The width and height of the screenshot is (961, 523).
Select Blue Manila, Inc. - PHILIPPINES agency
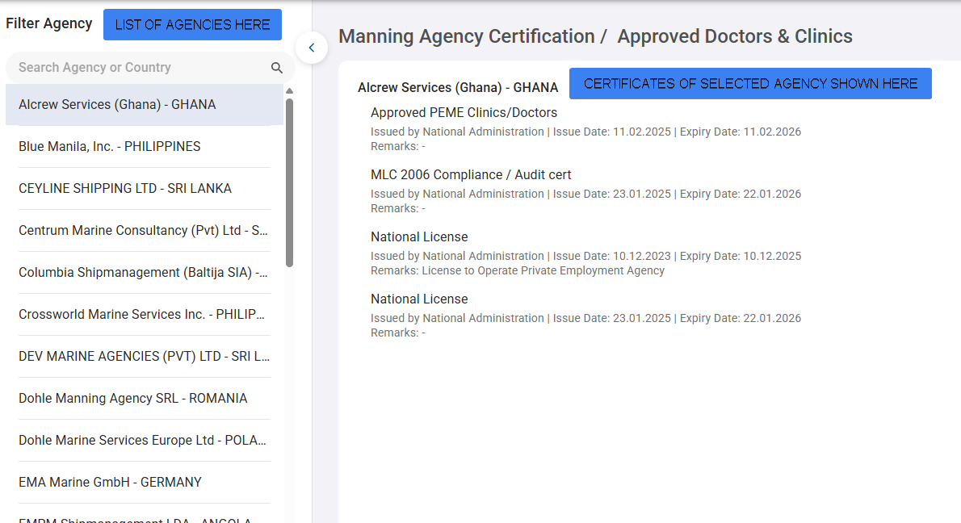[145, 146]
